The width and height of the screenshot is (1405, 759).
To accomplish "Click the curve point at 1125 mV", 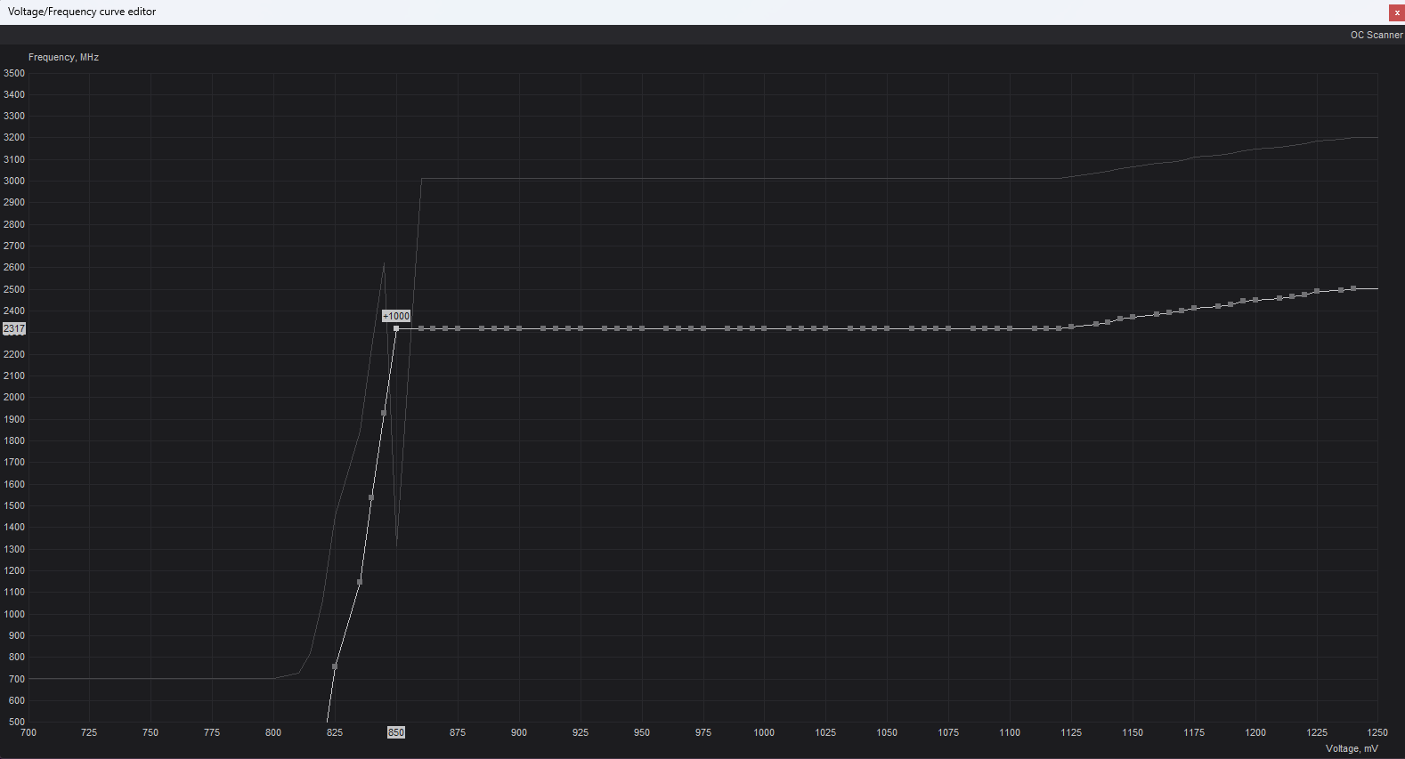I will (x=1071, y=327).
